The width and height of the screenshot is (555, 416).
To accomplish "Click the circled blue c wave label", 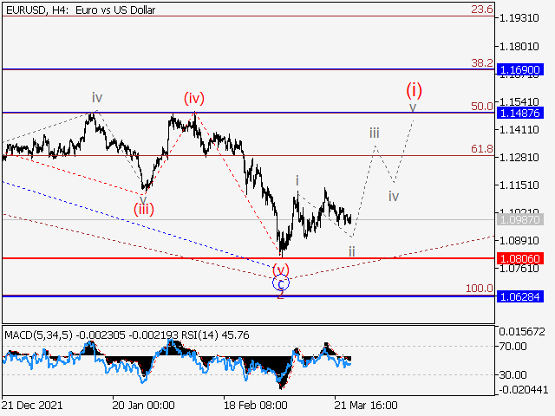I will coord(281,283).
